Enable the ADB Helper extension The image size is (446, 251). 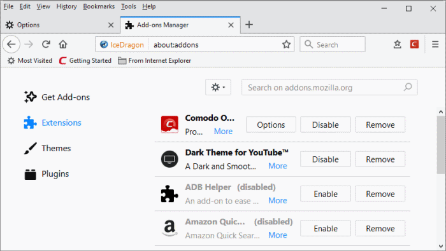[x=326, y=194]
